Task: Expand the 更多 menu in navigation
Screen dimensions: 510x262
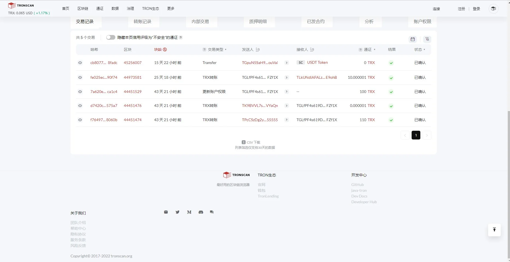Action: coord(171,9)
